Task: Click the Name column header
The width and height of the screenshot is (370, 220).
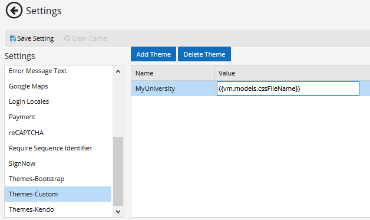Action: (x=173, y=73)
